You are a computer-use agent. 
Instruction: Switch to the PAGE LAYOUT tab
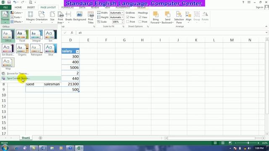click(48, 8)
